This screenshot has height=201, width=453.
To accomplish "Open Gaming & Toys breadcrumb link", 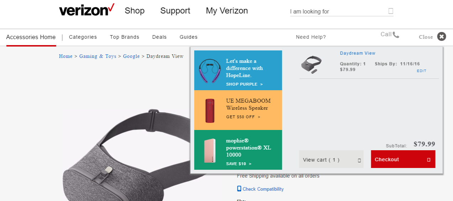I will pos(98,56).
